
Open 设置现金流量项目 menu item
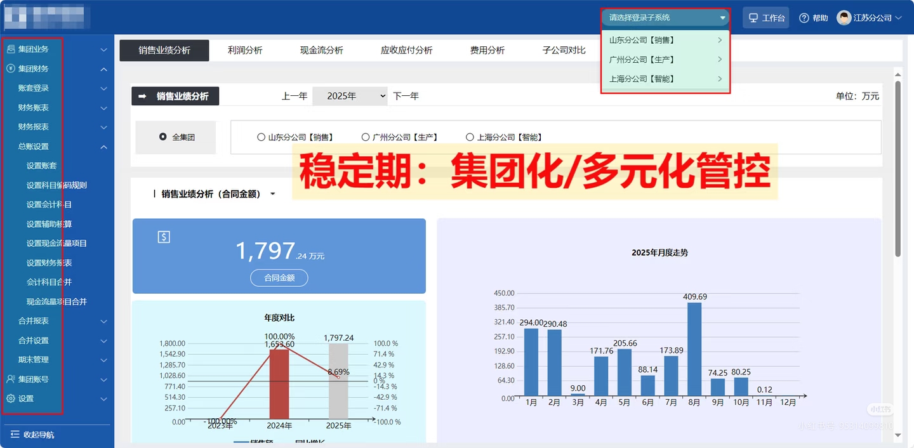point(56,243)
